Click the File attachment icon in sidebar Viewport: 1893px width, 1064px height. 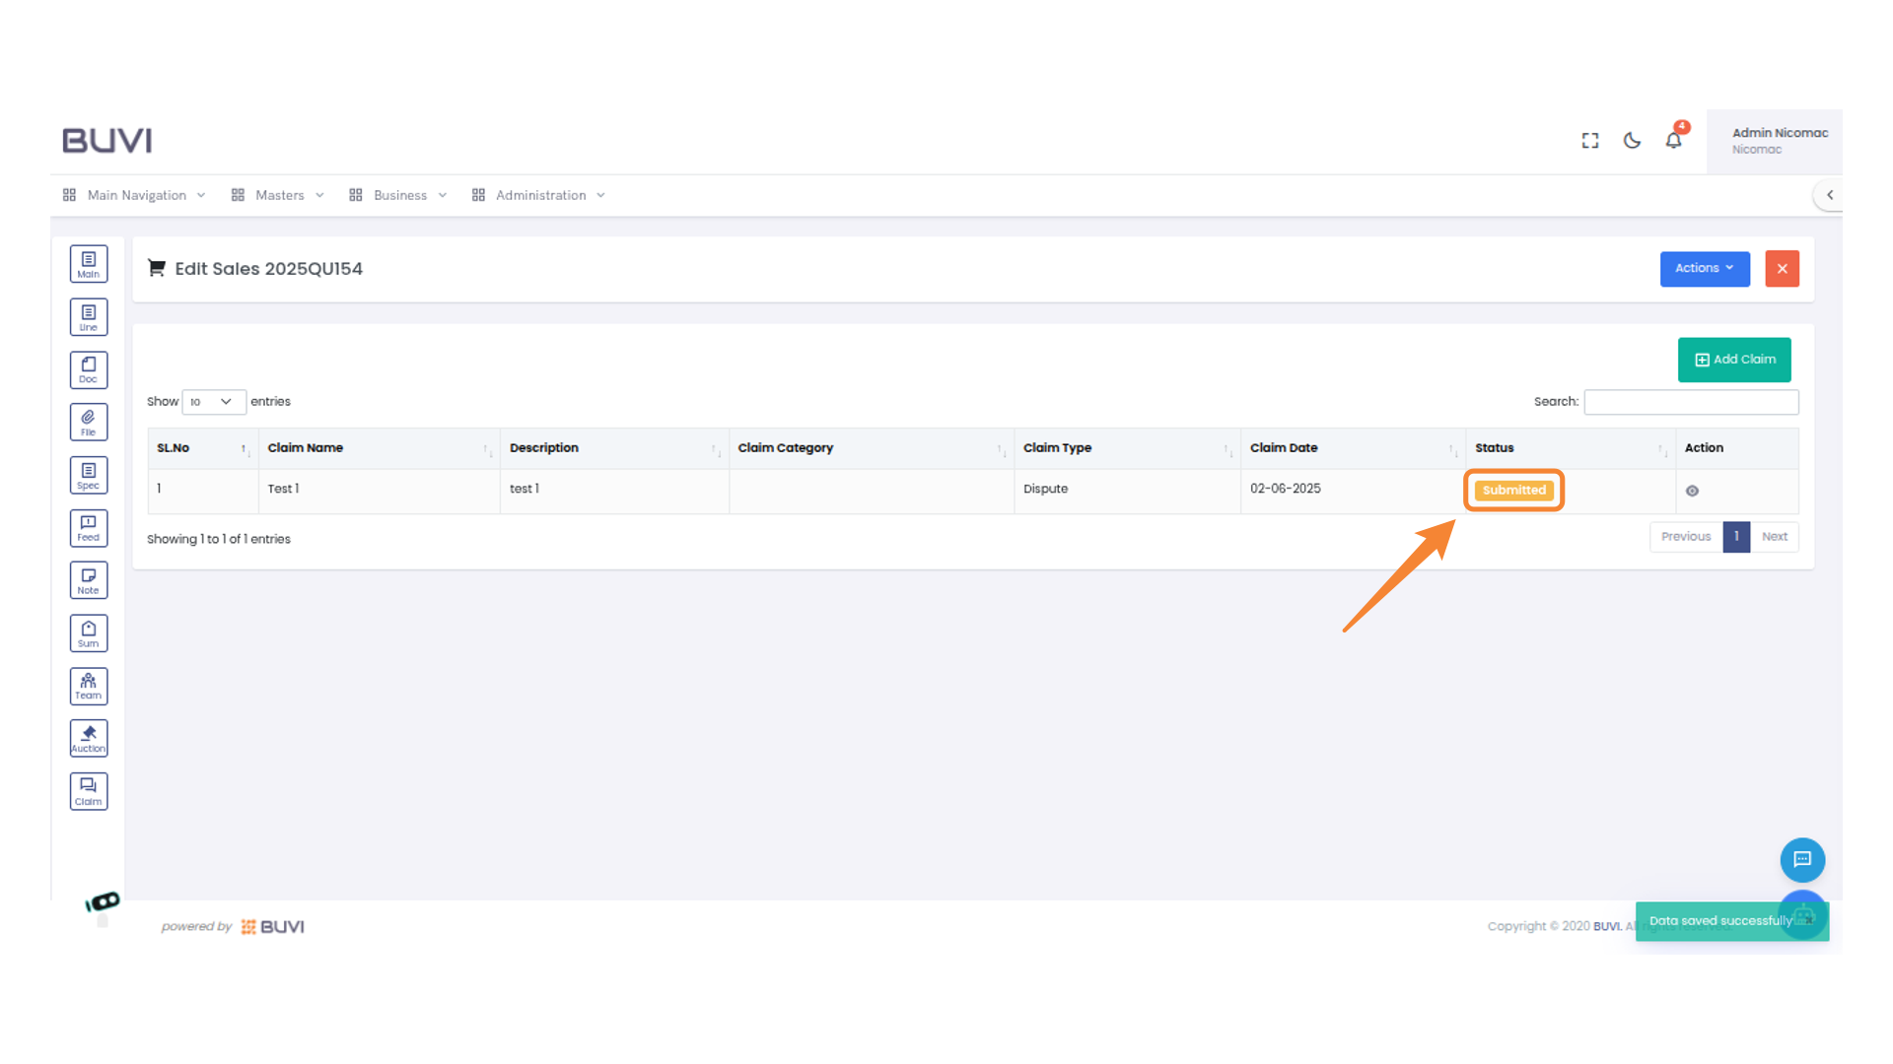click(89, 421)
